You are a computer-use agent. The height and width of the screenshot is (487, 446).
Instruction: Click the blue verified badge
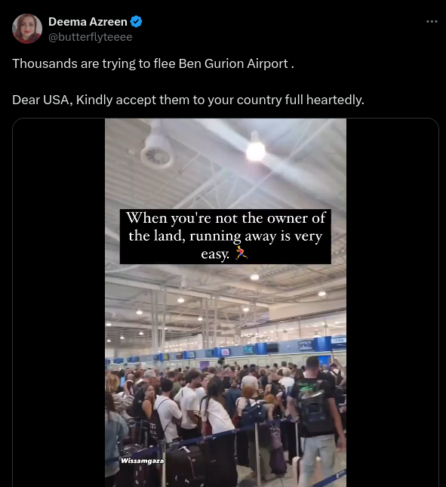point(136,22)
